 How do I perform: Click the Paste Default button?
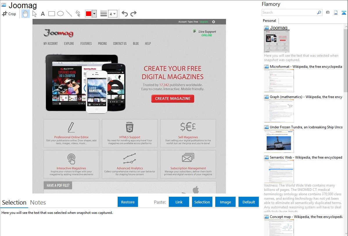point(249,202)
